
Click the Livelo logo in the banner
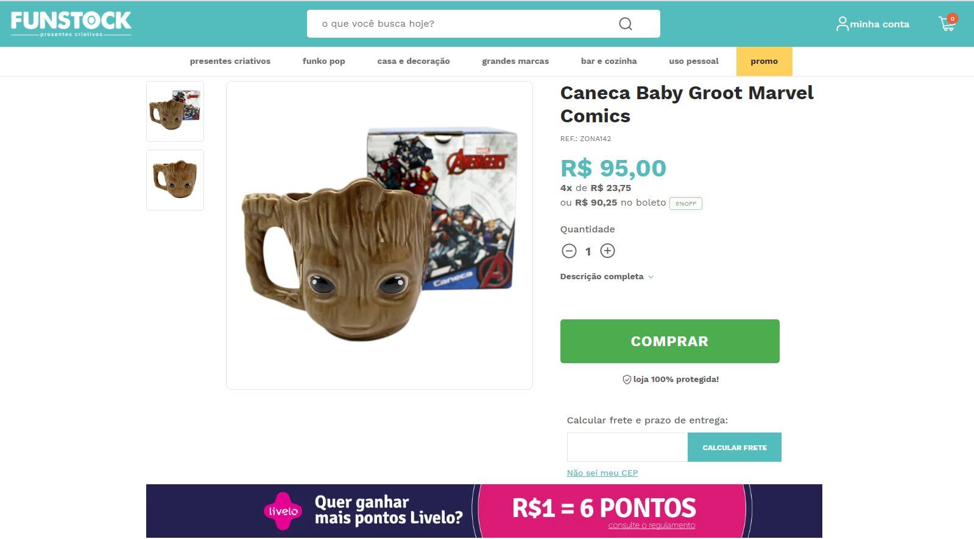283,511
